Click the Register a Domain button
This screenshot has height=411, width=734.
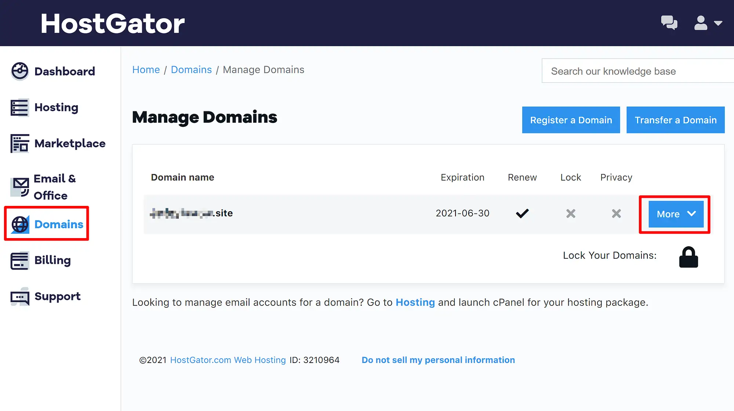pyautogui.click(x=571, y=120)
